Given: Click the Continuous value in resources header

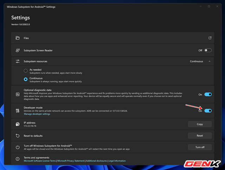Looking at the screenshot, I should [x=197, y=61].
